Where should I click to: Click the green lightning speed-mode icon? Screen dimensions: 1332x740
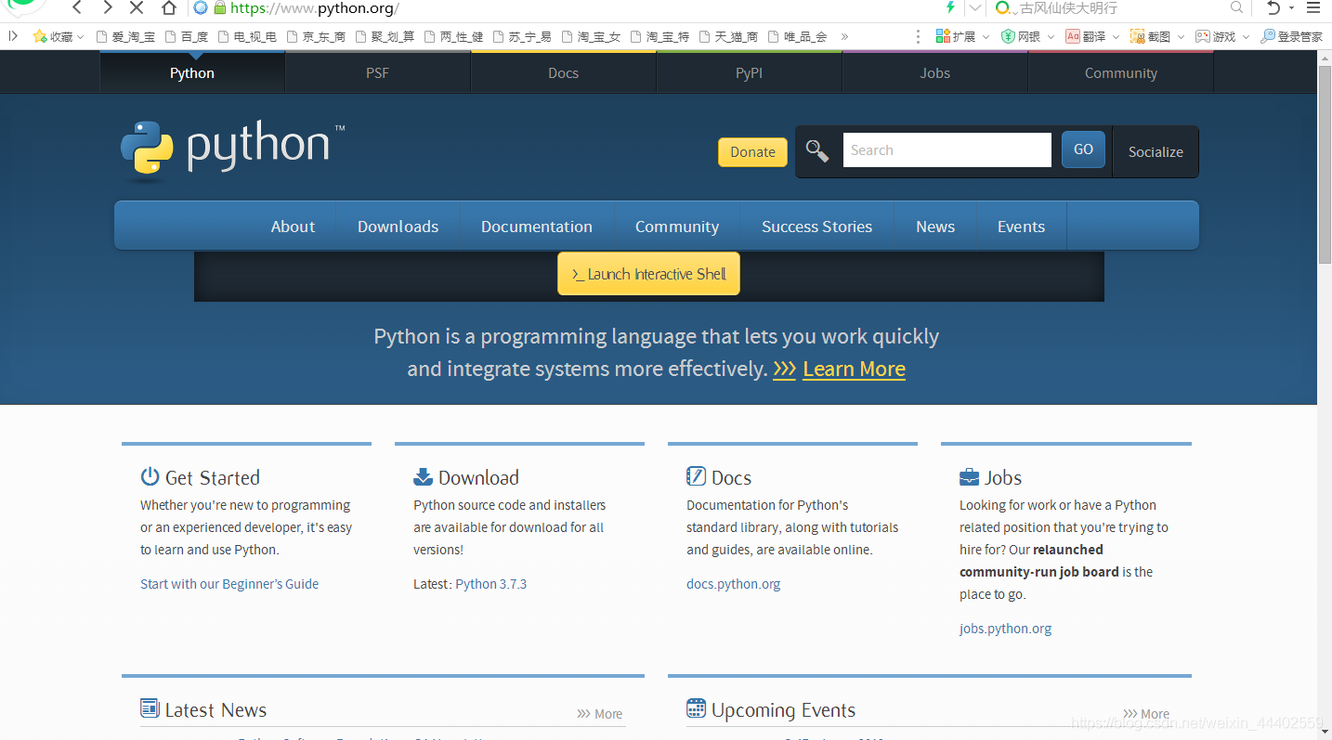click(x=950, y=7)
